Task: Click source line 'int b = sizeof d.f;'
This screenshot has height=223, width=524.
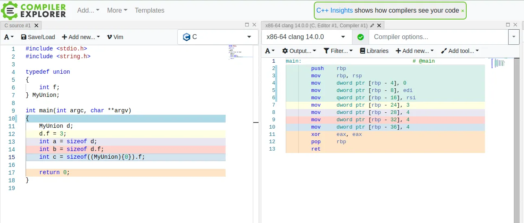Action: 72,149
